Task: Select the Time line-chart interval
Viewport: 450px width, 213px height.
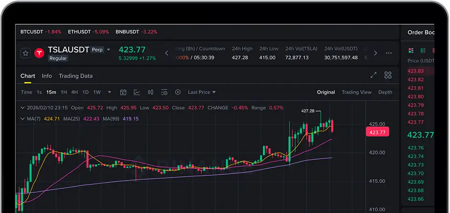Action: pyautogui.click(x=26, y=92)
